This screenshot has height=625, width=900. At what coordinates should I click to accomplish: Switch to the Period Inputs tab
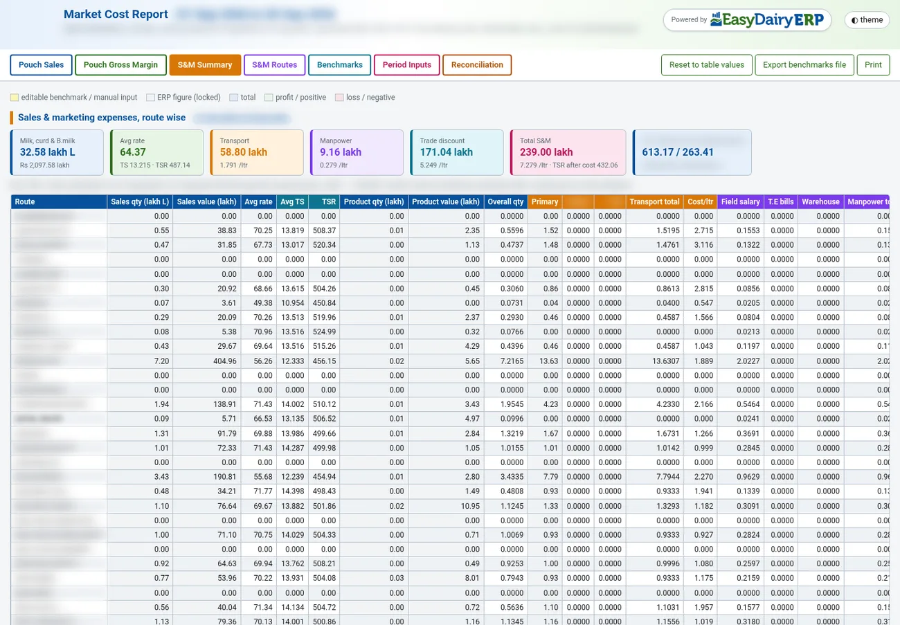click(x=406, y=65)
